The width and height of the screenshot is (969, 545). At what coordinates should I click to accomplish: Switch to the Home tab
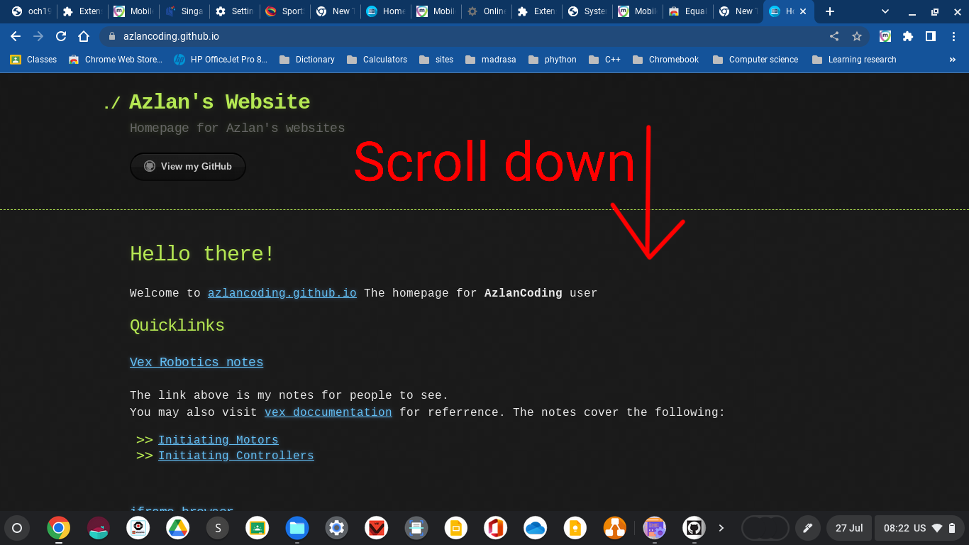[x=387, y=11]
